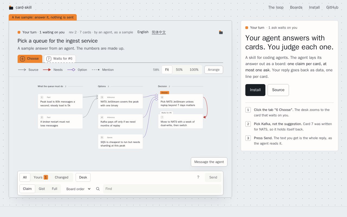Screen dimensions: 347x217
Task: Filter to Changed cards
Action: [62, 177]
